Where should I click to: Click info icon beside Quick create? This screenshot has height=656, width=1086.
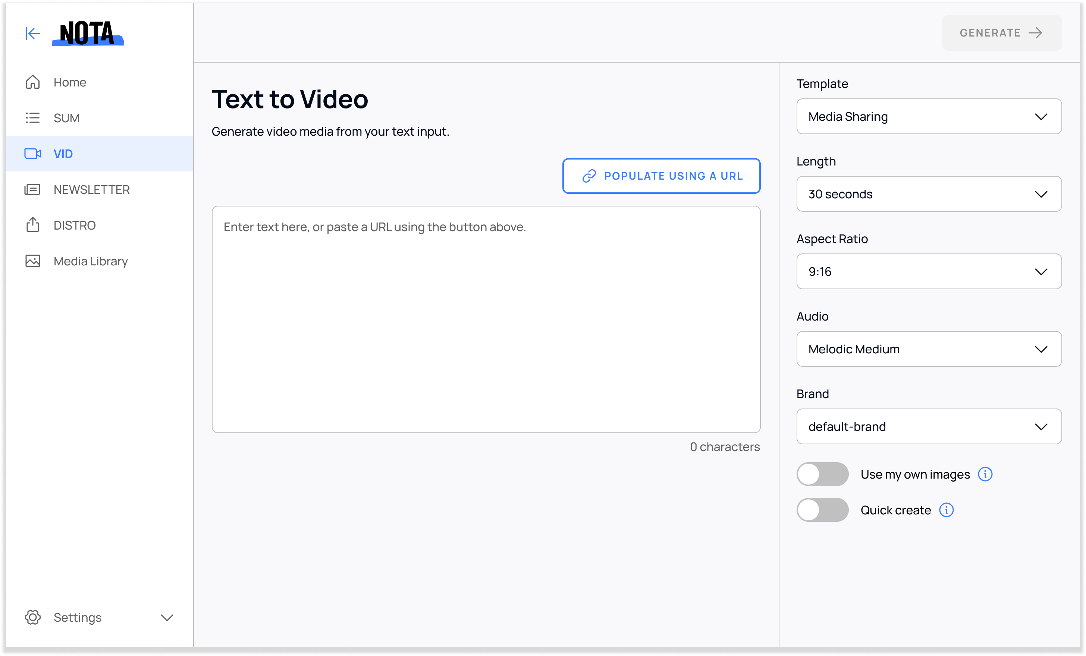[x=946, y=510]
